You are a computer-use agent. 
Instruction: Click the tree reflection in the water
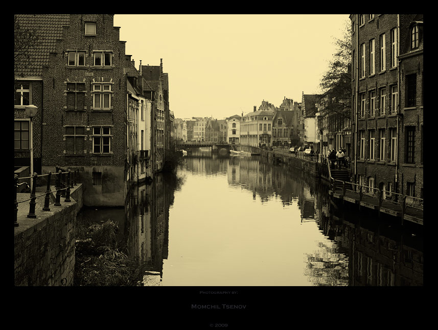point(327,263)
